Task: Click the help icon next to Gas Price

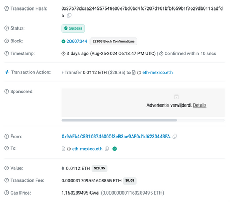Action: coord(6,193)
